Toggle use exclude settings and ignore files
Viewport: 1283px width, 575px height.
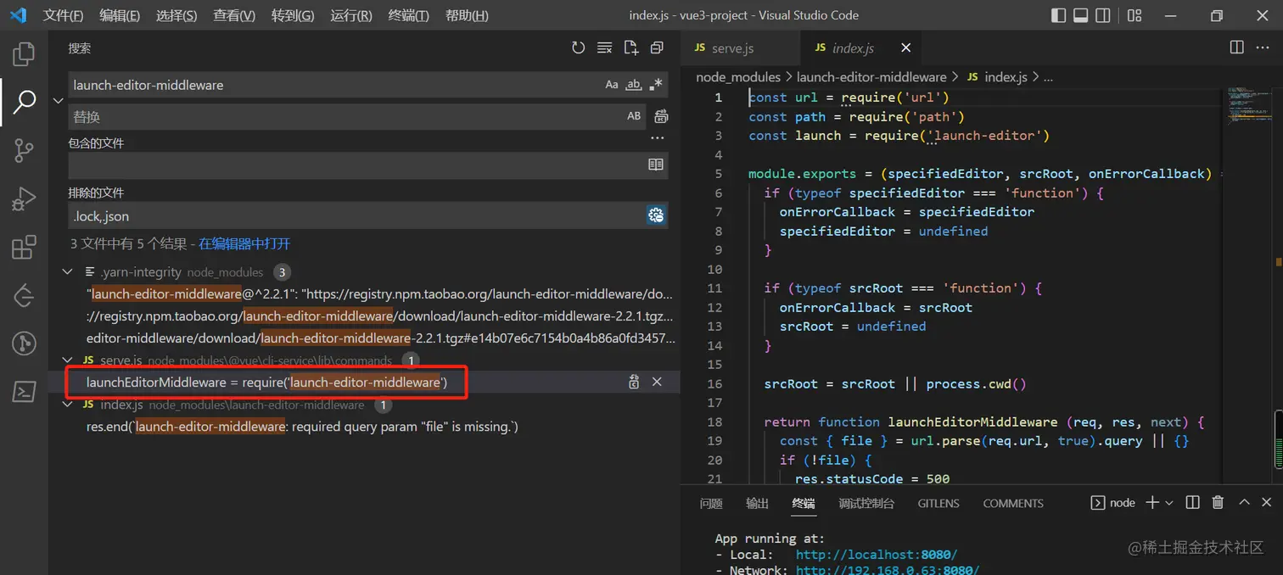tap(656, 215)
